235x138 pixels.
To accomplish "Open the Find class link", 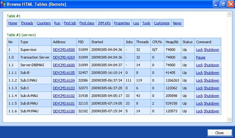I will 87,23.
